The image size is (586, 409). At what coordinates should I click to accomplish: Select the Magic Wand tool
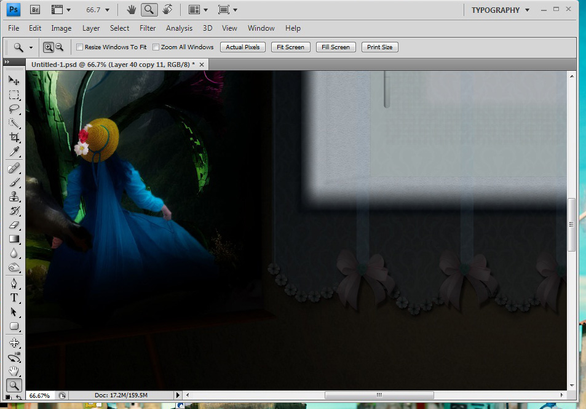pyautogui.click(x=14, y=123)
